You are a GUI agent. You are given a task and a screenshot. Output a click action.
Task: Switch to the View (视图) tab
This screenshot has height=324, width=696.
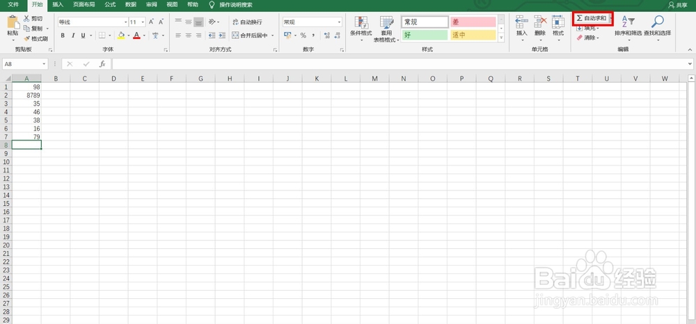[171, 4]
